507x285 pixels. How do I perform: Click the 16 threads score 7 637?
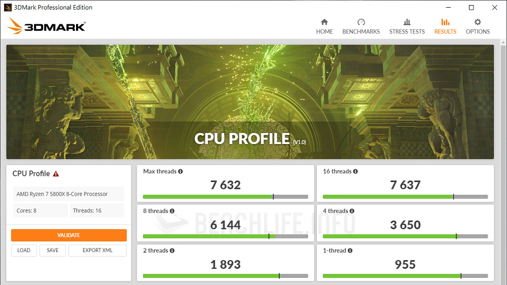tap(405, 185)
